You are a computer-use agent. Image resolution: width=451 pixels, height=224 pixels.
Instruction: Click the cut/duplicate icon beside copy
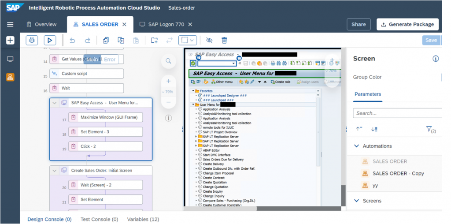[121, 40]
